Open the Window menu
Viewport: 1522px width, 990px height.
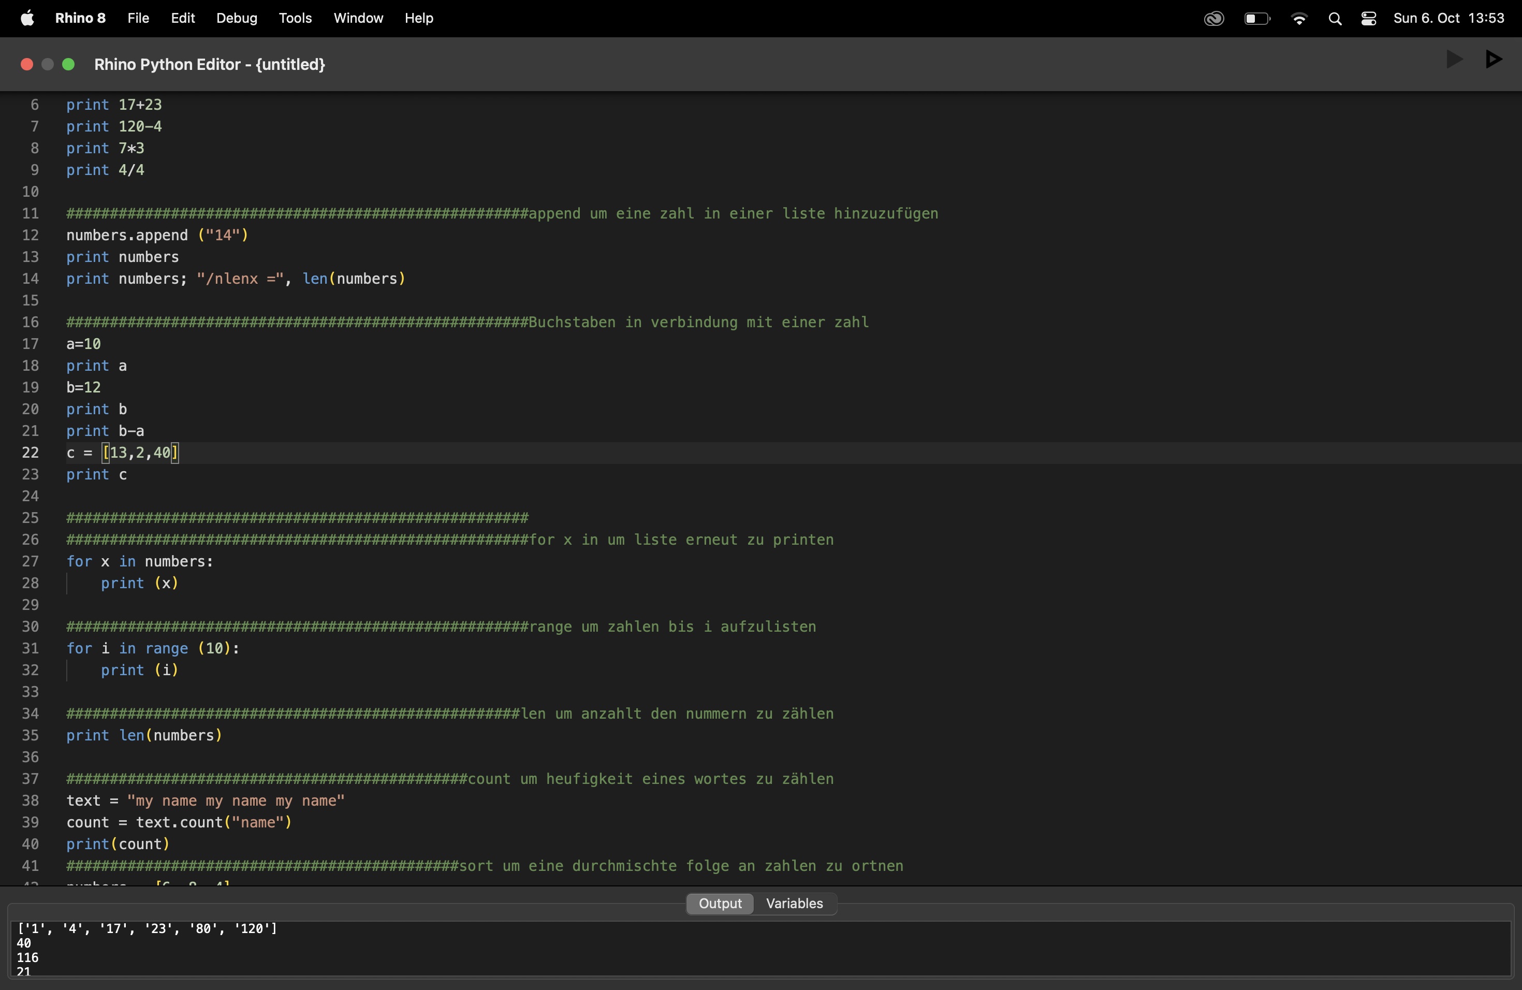(358, 18)
